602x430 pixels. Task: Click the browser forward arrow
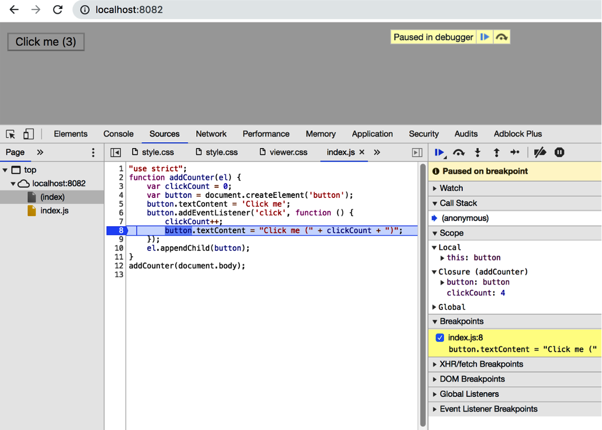coord(36,9)
